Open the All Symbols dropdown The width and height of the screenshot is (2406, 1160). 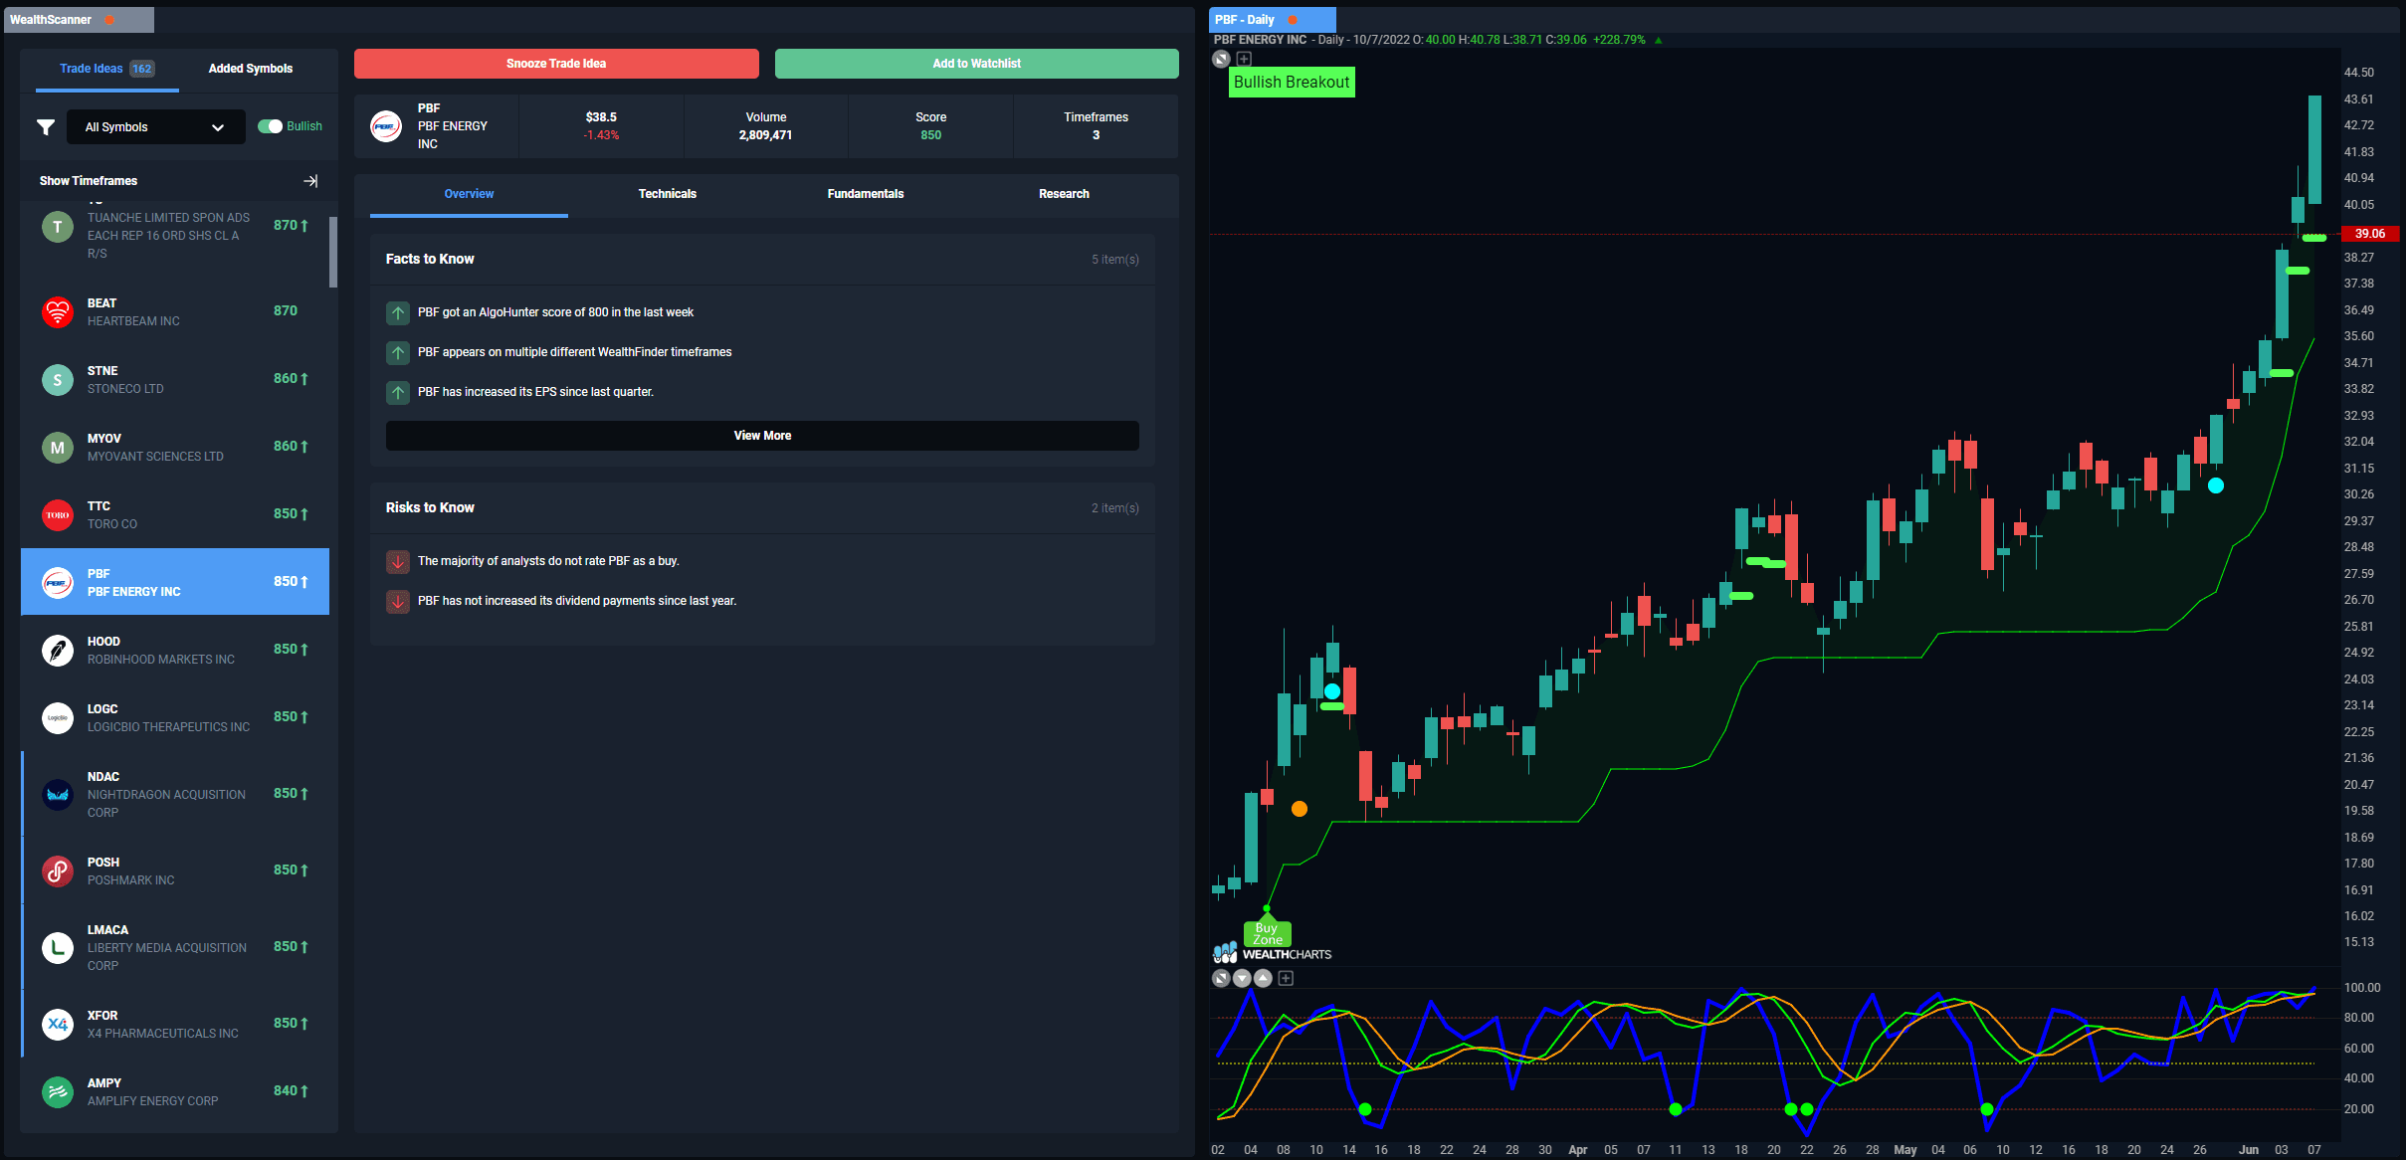(155, 127)
